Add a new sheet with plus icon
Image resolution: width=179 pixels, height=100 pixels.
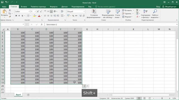(x=28, y=95)
